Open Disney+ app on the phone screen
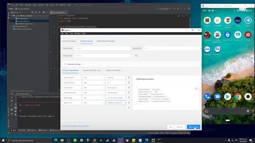 tap(237, 21)
